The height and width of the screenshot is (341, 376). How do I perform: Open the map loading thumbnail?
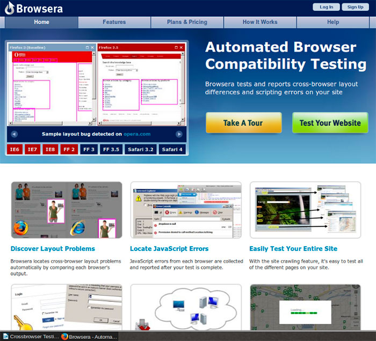[x=305, y=307]
